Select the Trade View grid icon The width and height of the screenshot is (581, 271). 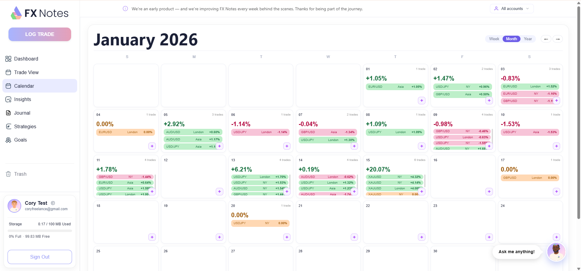(x=8, y=72)
